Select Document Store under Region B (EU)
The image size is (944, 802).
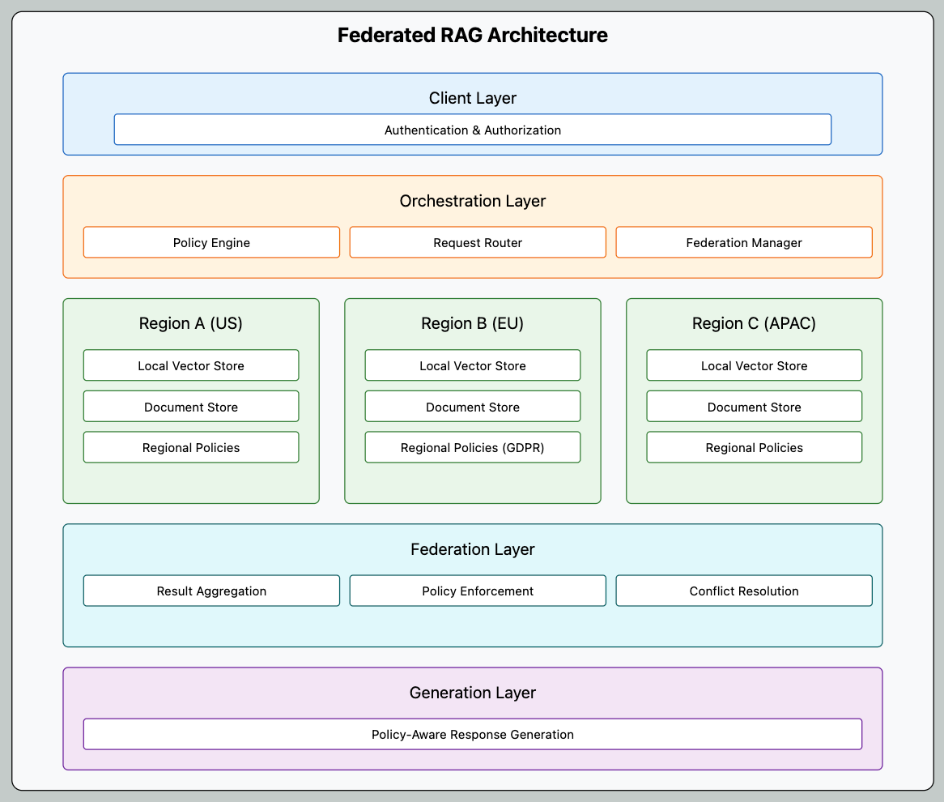(473, 406)
